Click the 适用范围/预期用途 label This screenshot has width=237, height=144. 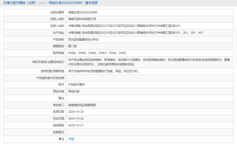[x=52, y=71]
